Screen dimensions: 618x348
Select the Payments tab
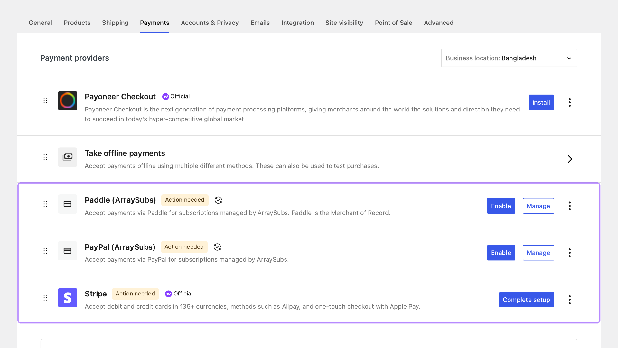154,23
